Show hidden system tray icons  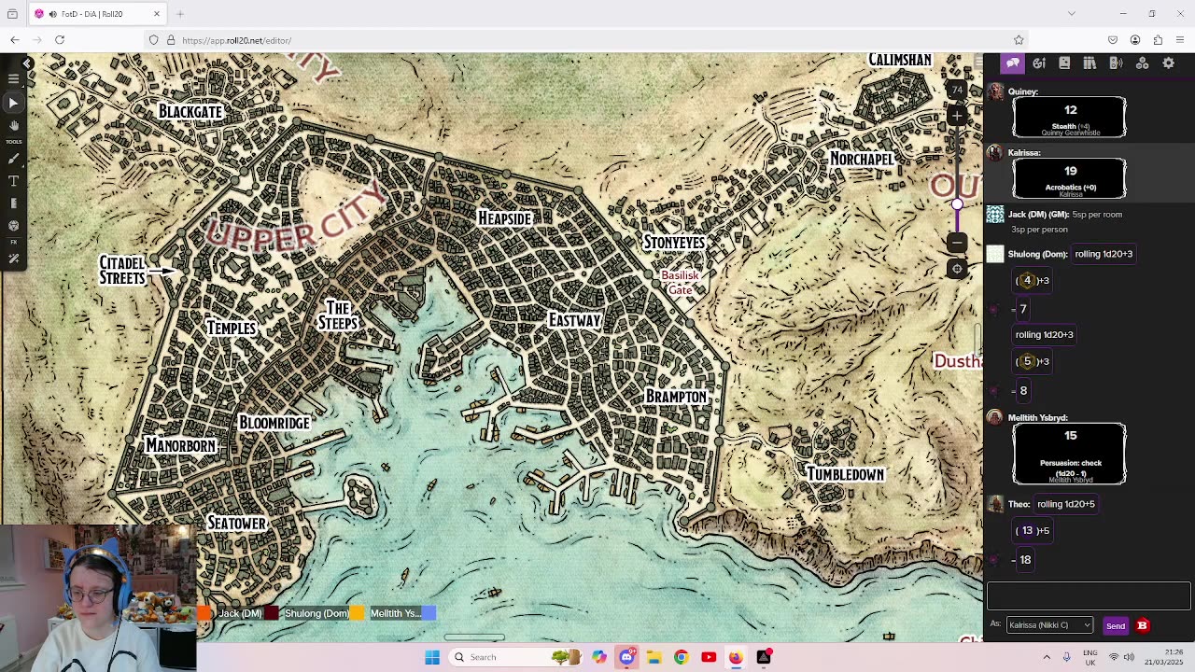point(1047,657)
